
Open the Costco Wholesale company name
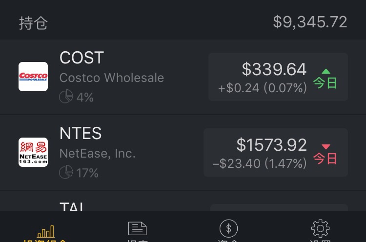(x=112, y=78)
